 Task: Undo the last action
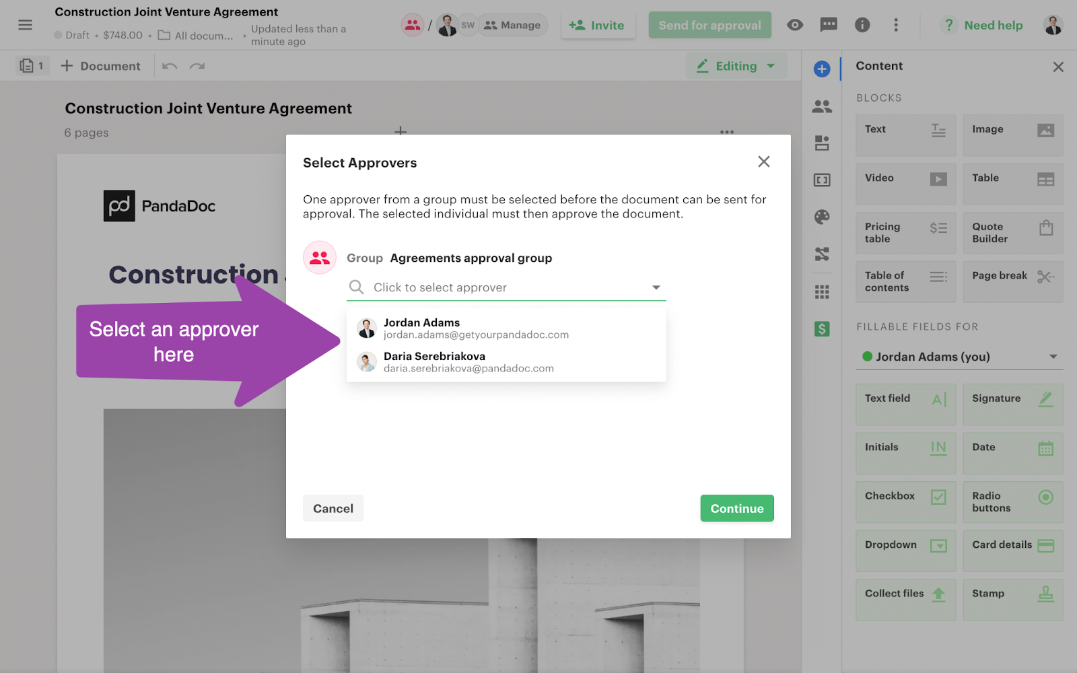[170, 66]
